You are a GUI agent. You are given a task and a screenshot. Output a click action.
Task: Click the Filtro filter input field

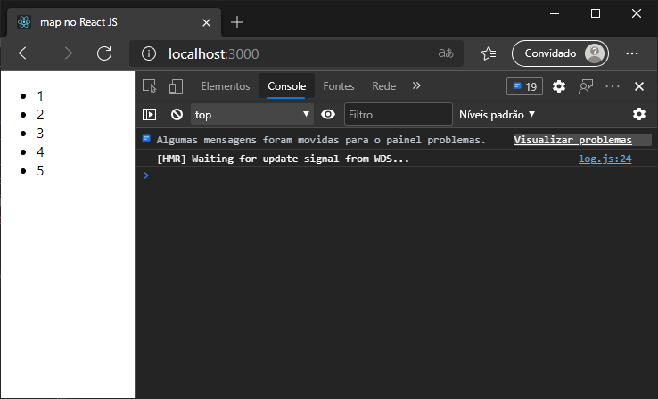coord(398,114)
